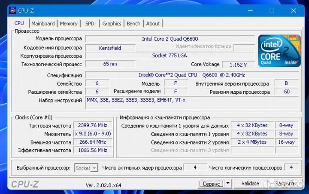Viewport: 309px width, 194px height.
Task: Select the 65 nm technology value
Action: pos(110,64)
